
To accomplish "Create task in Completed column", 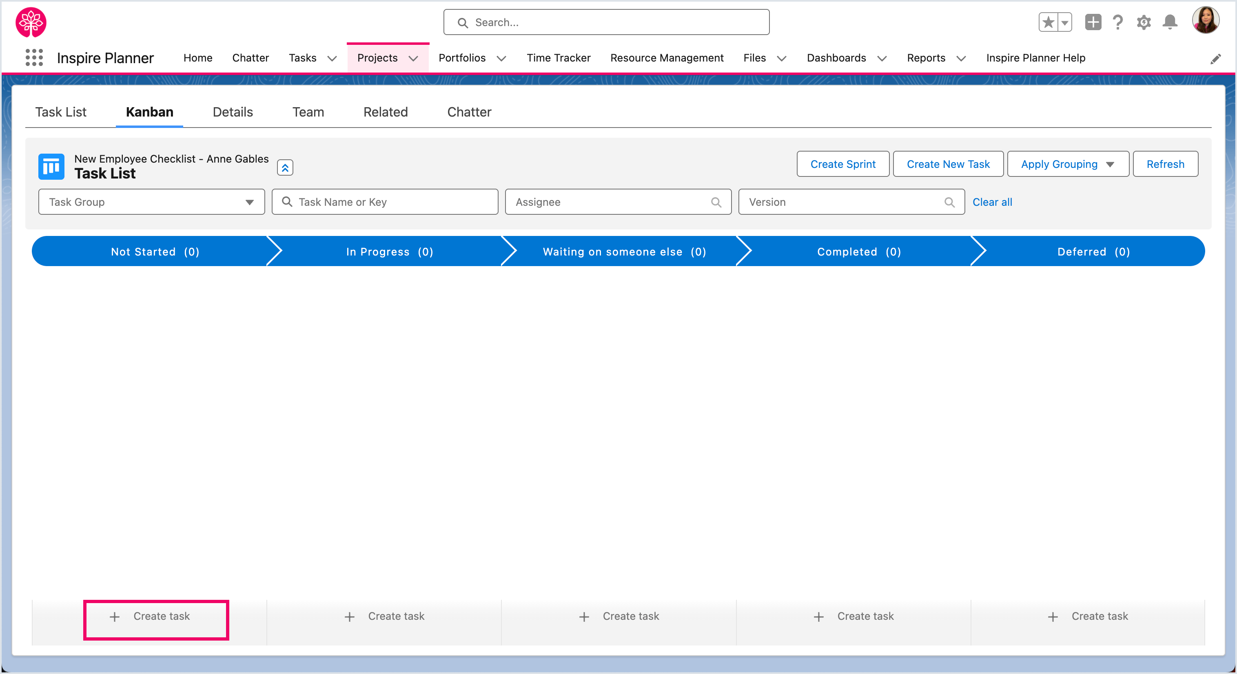I will (854, 617).
